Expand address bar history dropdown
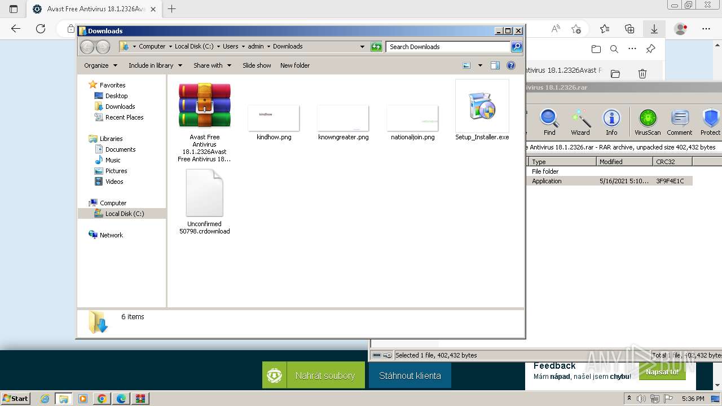The width and height of the screenshot is (722, 406). [x=362, y=47]
